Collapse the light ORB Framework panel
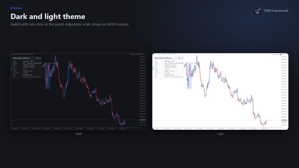299x168 pixels. pos(182,58)
